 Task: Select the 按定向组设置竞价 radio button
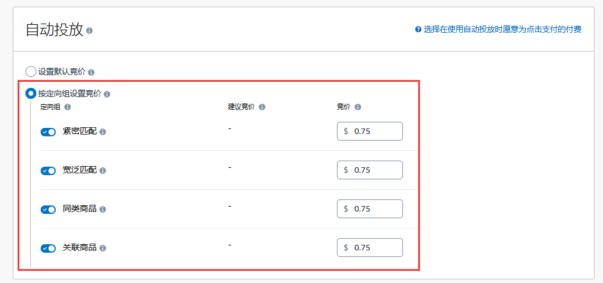pos(30,93)
